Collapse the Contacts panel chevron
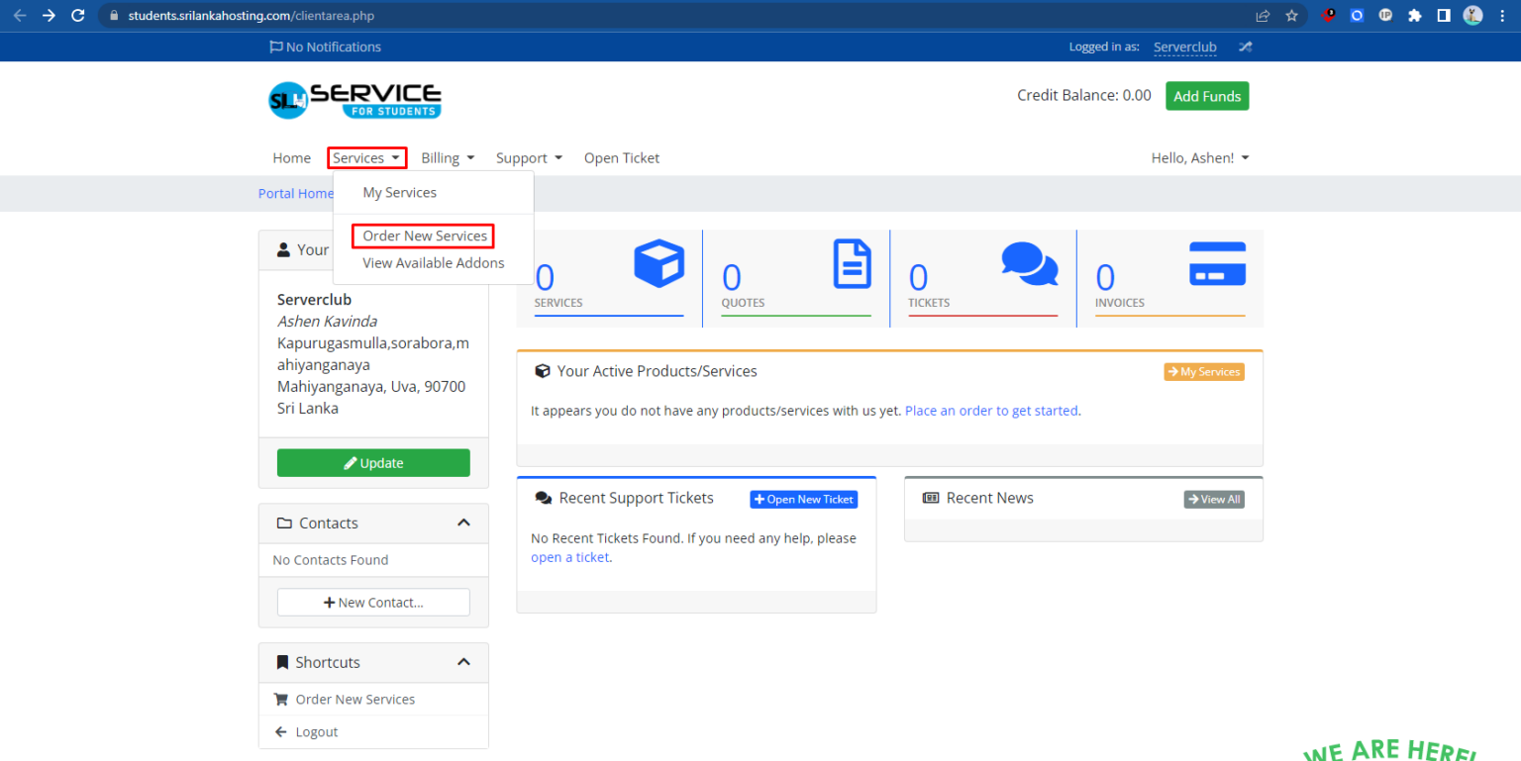This screenshot has width=1521, height=761. [x=463, y=523]
